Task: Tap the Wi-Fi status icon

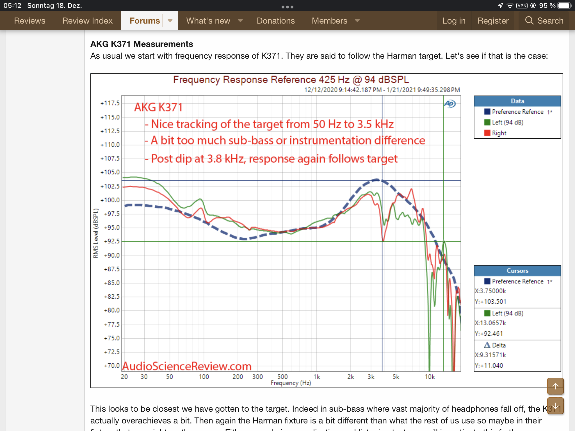Action: pyautogui.click(x=510, y=6)
